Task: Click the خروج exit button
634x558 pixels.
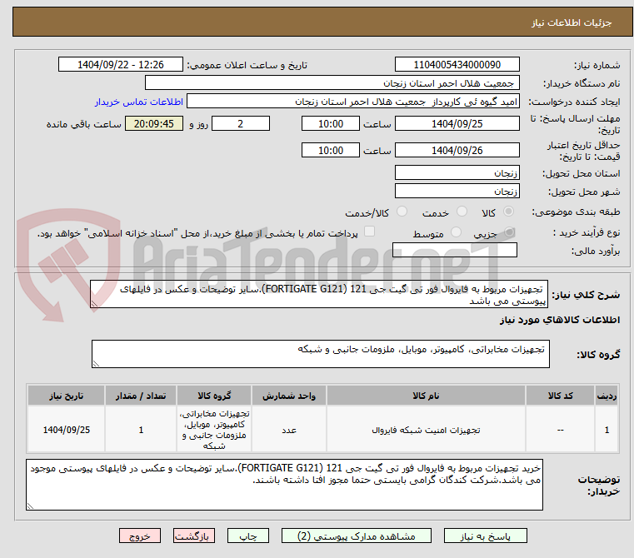Action: point(139,536)
